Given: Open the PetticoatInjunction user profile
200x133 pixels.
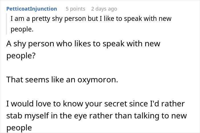Looking at the screenshot, I should (31, 9).
